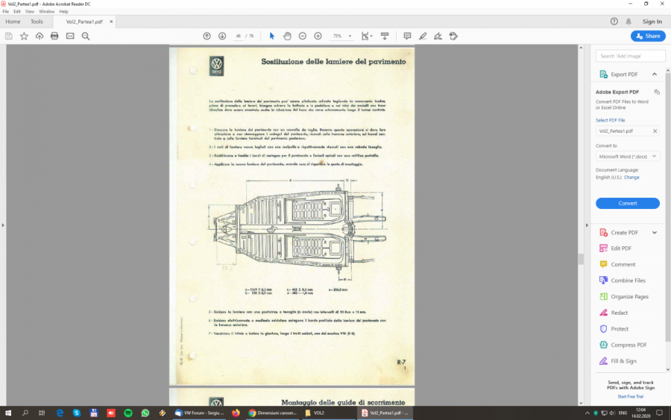Click the Search 'Add Image' field
Screen dimensions: 671x420
click(631, 56)
